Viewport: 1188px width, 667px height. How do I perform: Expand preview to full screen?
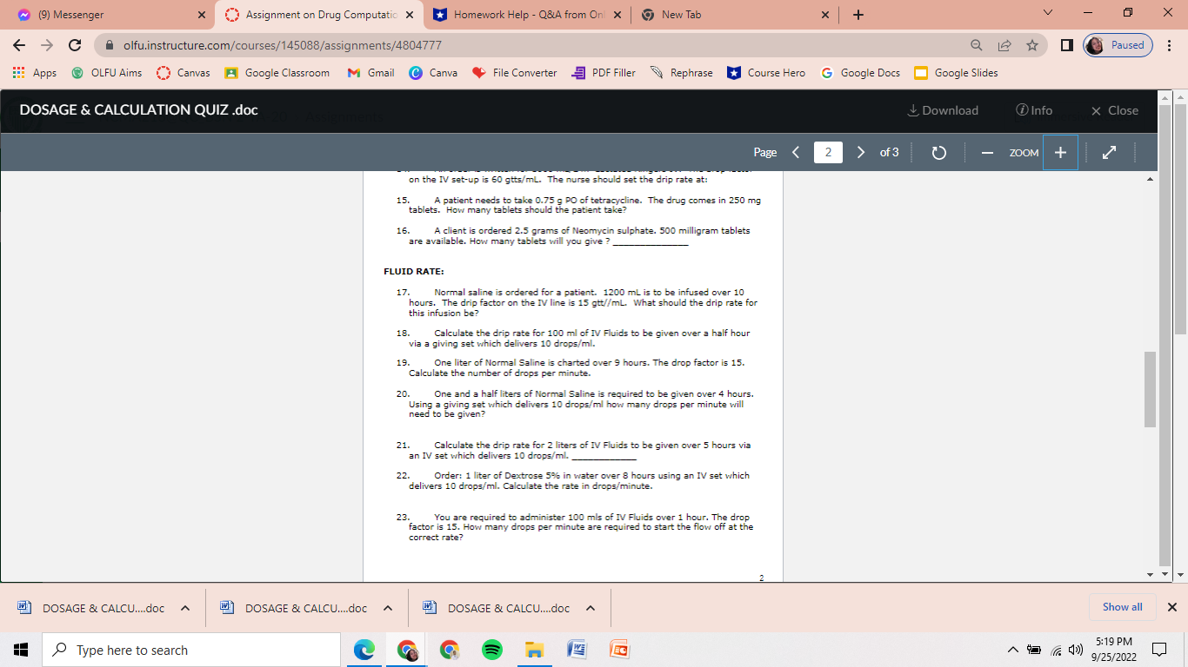[x=1109, y=153]
